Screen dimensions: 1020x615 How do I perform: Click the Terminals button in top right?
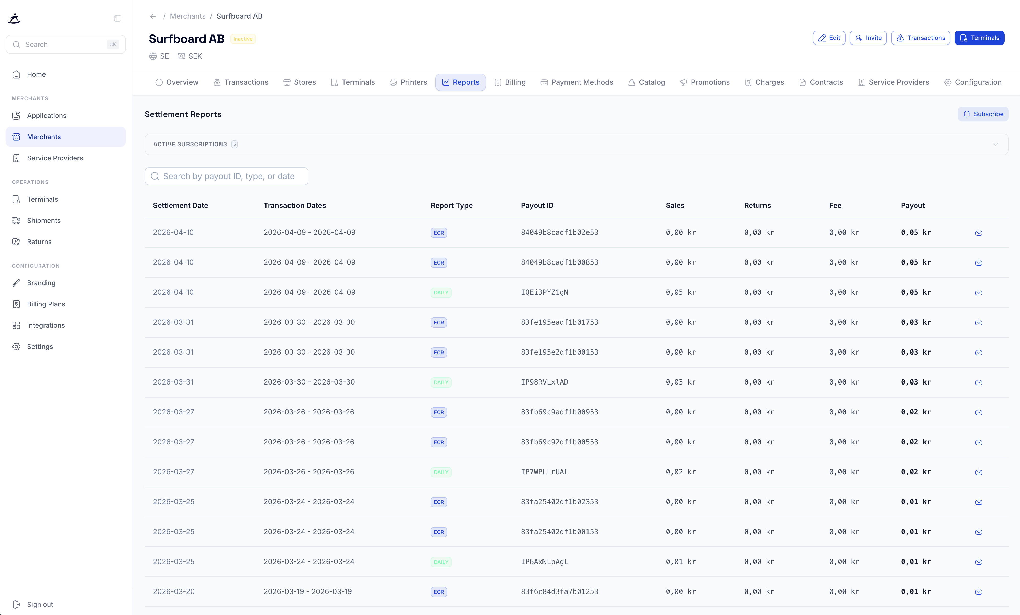(x=979, y=38)
